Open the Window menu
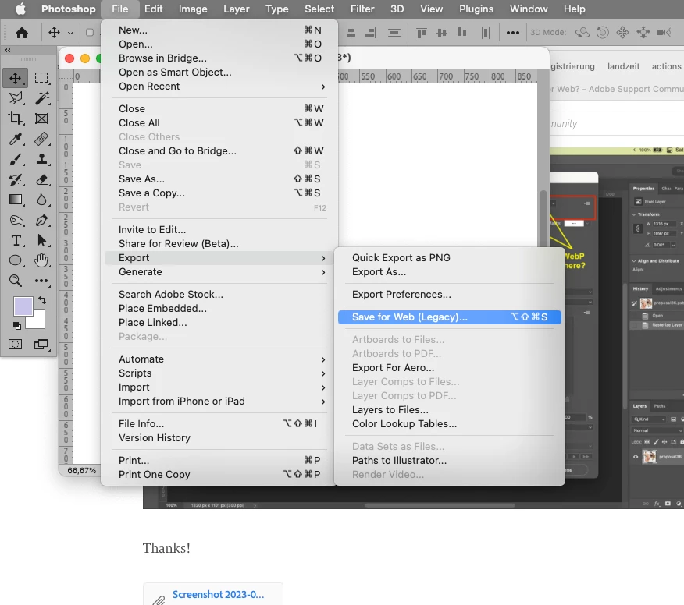 [529, 9]
